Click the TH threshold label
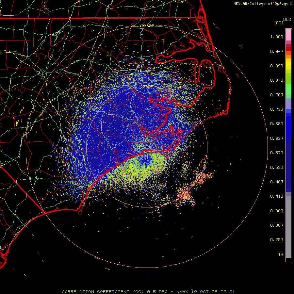Image resolution: width=294 pixels, height=294 pixels. 281,254
